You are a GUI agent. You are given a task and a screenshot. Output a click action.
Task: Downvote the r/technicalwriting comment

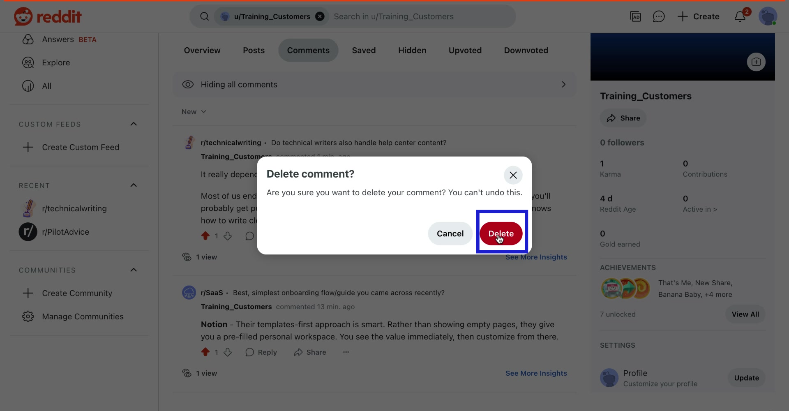(228, 236)
